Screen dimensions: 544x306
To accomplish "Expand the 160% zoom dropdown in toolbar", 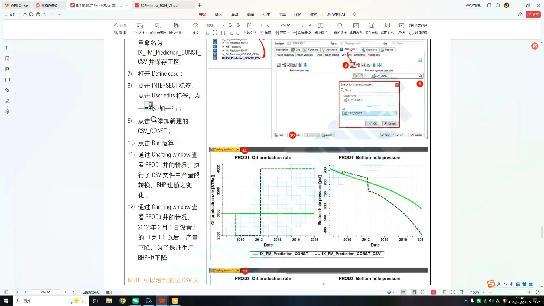I will (x=223, y=25).
